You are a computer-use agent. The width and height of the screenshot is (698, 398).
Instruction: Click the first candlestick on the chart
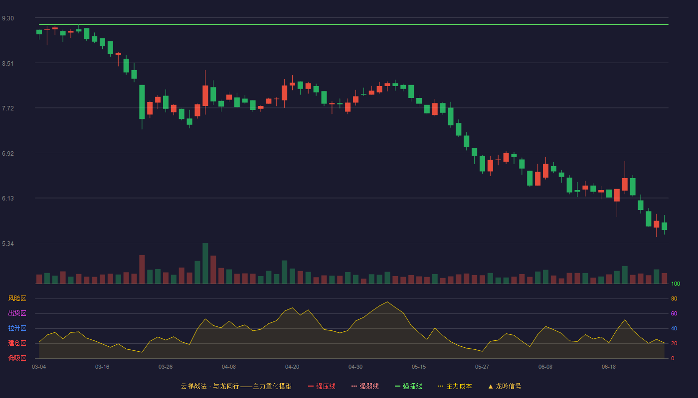click(x=39, y=33)
